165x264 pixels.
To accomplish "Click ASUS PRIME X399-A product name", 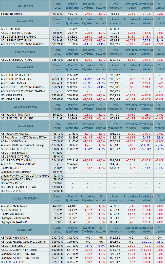I will pos(13,246).
